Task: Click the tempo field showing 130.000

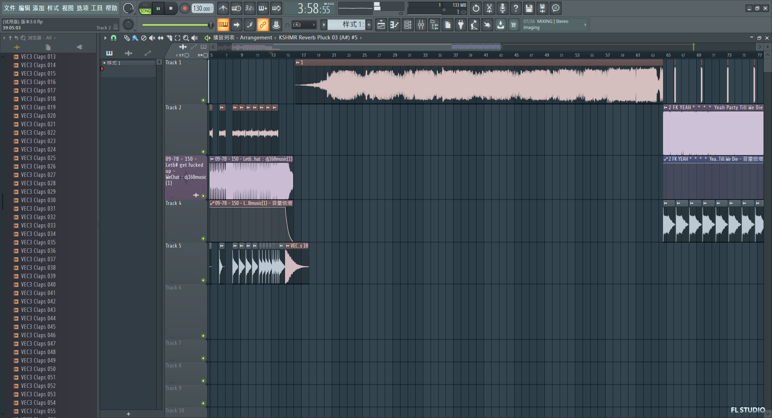Action: pyautogui.click(x=203, y=8)
